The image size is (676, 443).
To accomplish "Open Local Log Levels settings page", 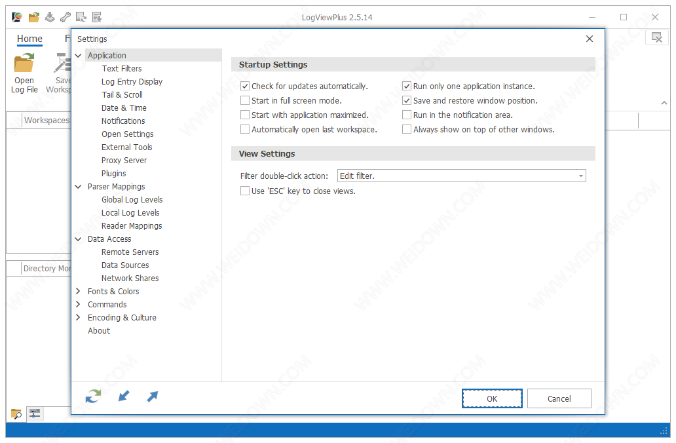I will pyautogui.click(x=130, y=213).
